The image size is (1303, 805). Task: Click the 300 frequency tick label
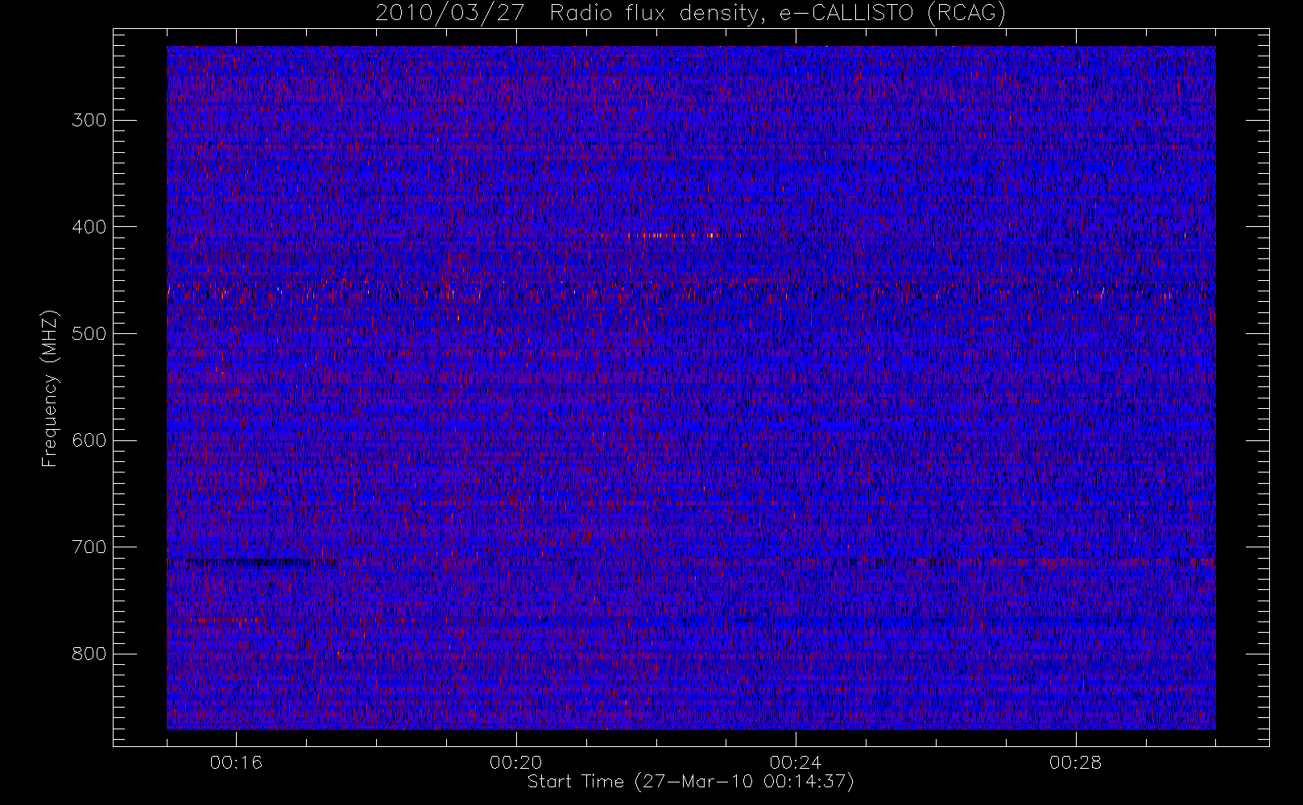[89, 120]
